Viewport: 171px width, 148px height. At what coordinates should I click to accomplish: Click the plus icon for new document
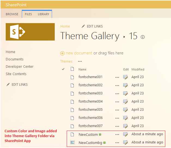pyautogui.click(x=62, y=53)
